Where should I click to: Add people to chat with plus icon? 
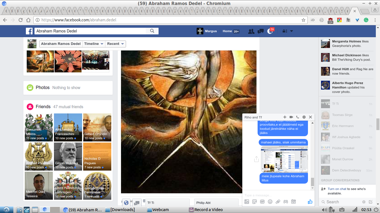(x=285, y=117)
